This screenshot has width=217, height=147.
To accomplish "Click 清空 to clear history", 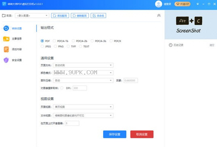I will [x=212, y=45].
